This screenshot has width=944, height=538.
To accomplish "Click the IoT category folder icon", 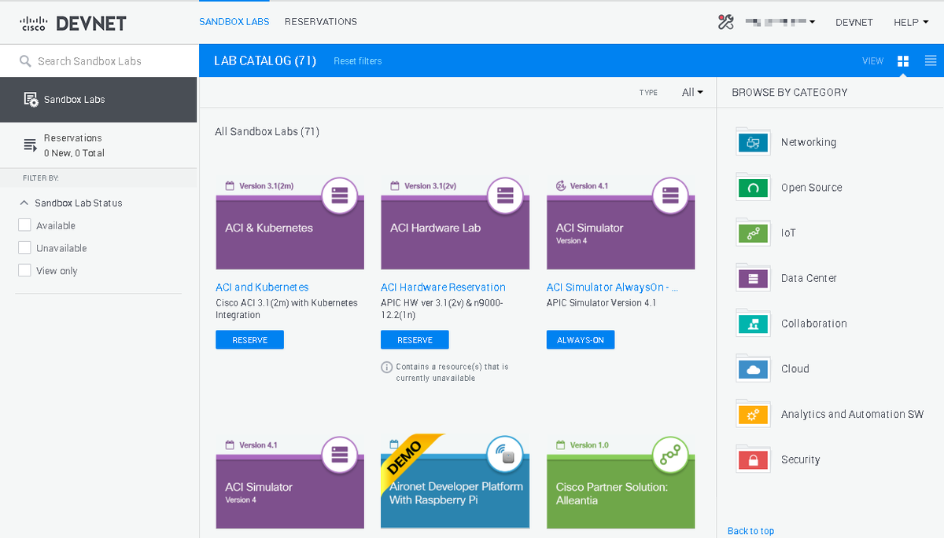I will point(753,232).
